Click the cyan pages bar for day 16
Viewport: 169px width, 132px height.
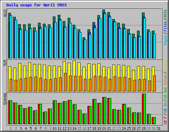point(85,49)
